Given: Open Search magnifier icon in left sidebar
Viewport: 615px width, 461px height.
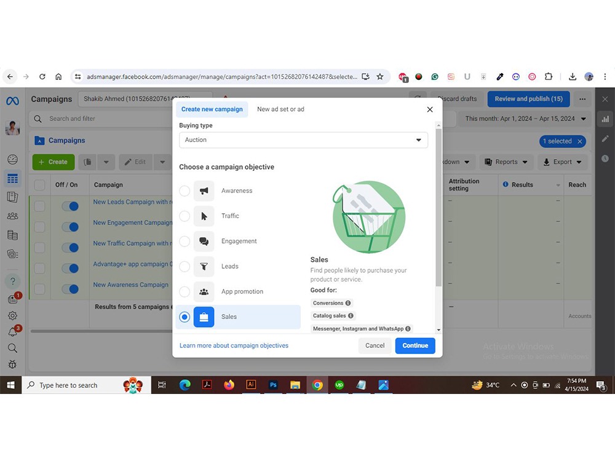Looking at the screenshot, I should [12, 348].
